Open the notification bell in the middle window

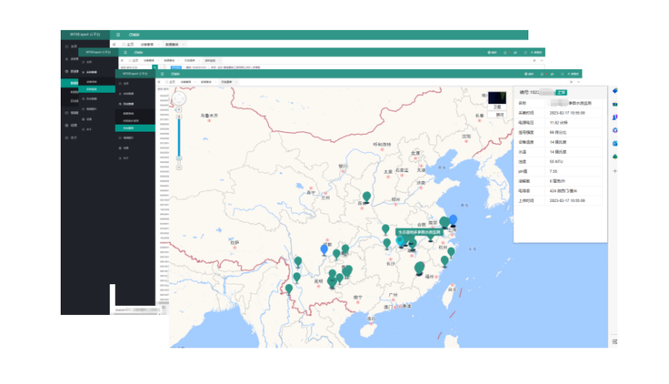coord(505,52)
